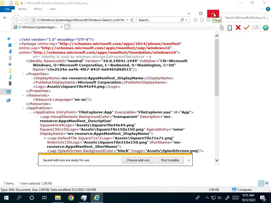This screenshot has width=271, height=203.
Task: Click the vertical scrollbar thumb
Action: click(x=217, y=67)
